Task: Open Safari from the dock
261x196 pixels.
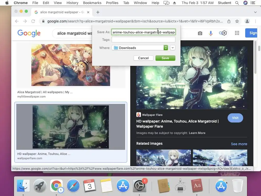Action: pos(73,186)
